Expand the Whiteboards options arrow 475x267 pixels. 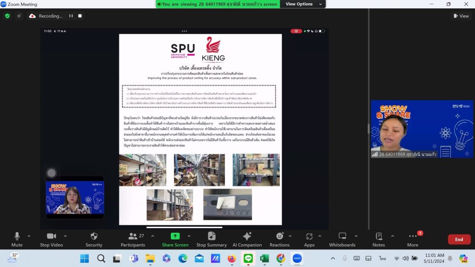click(356, 236)
